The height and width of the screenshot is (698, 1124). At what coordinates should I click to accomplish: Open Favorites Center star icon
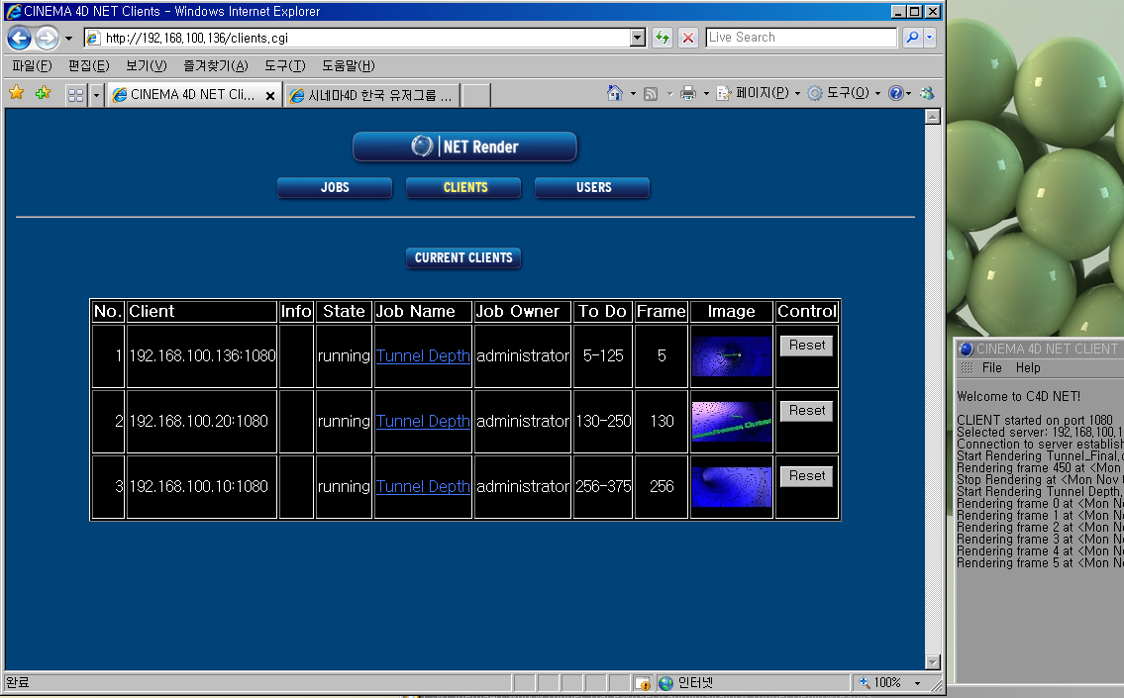[x=17, y=93]
